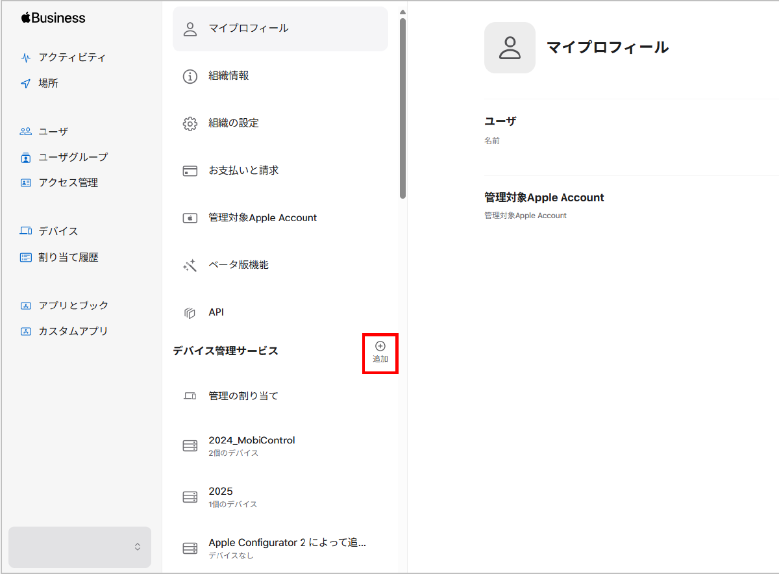Click the マイプロフィール person icon in list
The height and width of the screenshot is (574, 779).
pyautogui.click(x=190, y=29)
